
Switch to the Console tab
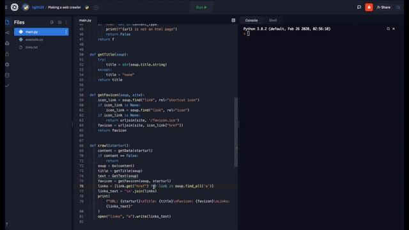(251, 20)
